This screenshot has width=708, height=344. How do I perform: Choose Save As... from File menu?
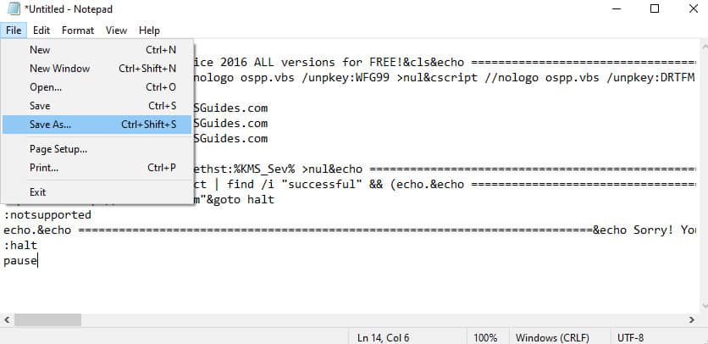(x=97, y=125)
